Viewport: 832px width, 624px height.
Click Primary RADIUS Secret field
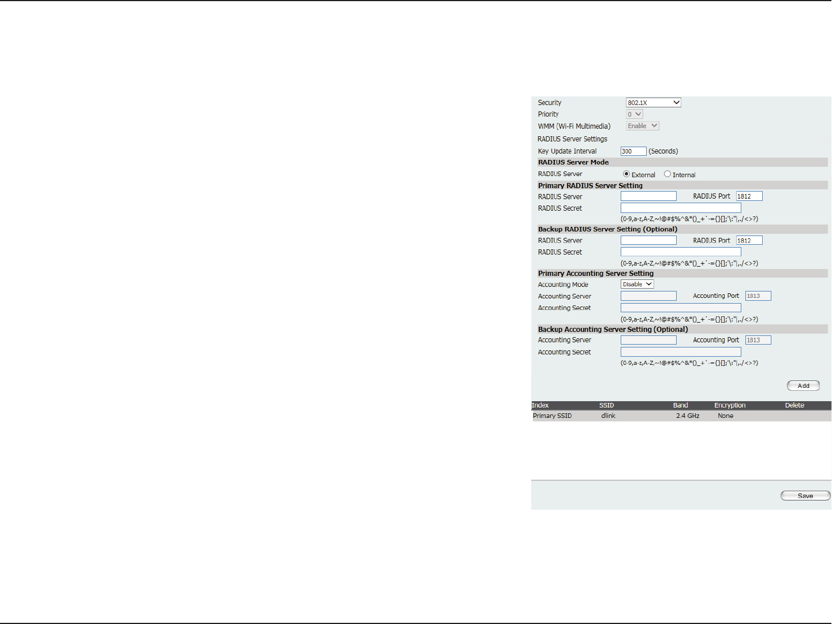click(x=681, y=208)
